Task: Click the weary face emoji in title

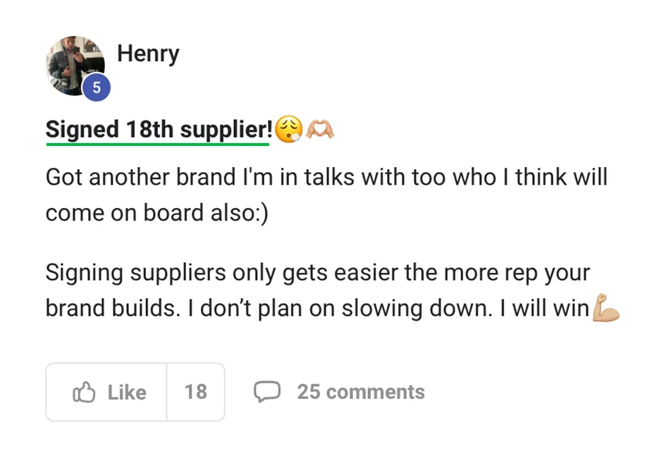Action: (289, 130)
